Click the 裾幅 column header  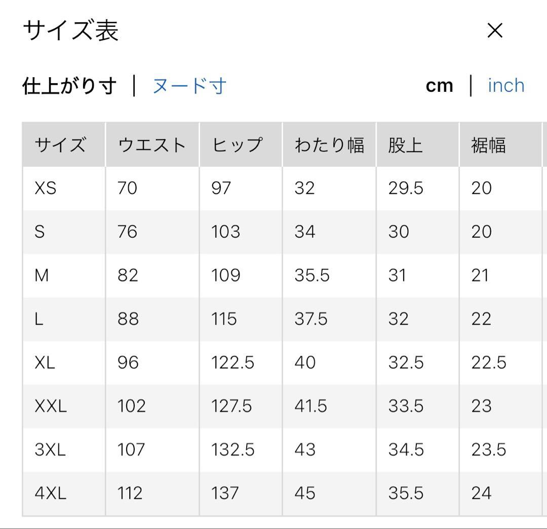tap(488, 146)
